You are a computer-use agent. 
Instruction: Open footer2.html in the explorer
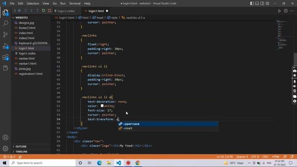tap(27, 28)
